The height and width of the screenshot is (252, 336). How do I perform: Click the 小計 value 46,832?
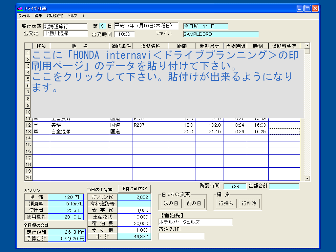(134, 237)
